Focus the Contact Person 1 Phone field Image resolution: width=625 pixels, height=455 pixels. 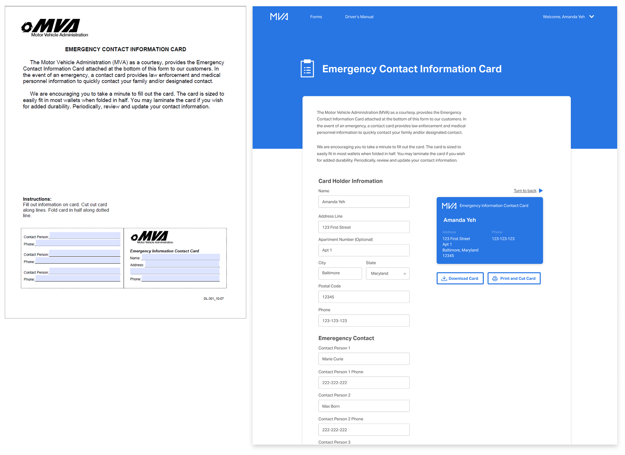tap(364, 383)
